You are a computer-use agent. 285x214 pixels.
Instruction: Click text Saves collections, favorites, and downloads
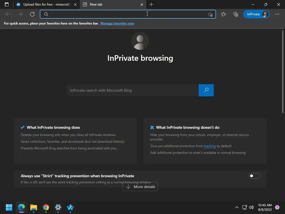pyautogui.click(x=72, y=142)
